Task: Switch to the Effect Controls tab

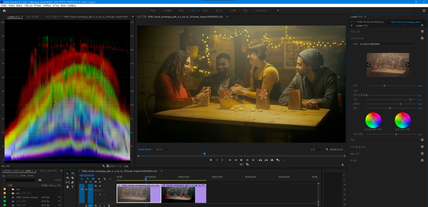Action: (x=32, y=17)
